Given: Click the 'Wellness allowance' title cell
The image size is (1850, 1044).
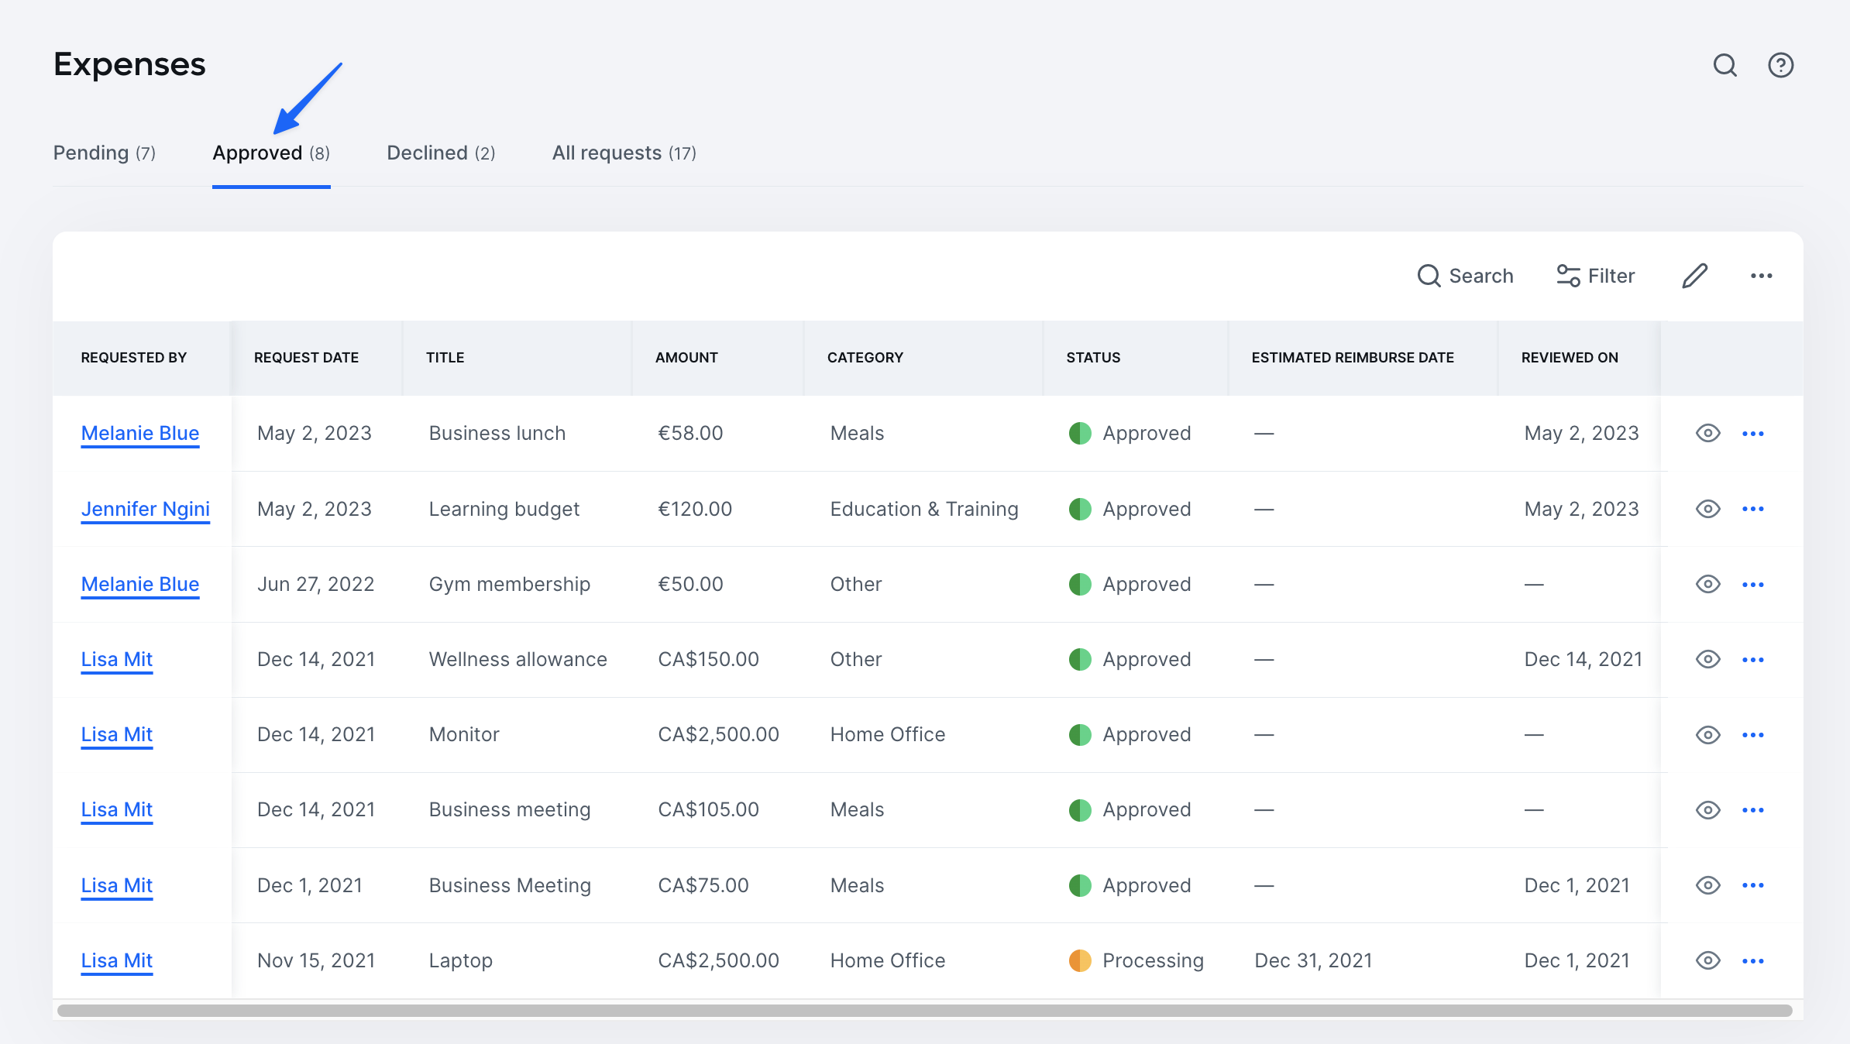Looking at the screenshot, I should click(x=518, y=659).
